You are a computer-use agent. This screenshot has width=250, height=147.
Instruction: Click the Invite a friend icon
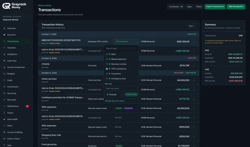coord(4,139)
